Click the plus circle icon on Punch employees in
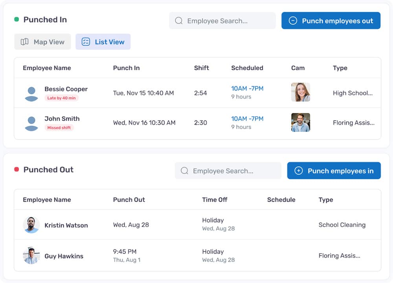 point(299,171)
